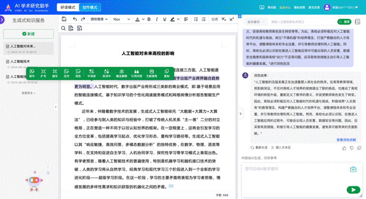Screen dimensions: 366x199
Task: Toggle bold formatting
Action: click(x=149, y=19)
